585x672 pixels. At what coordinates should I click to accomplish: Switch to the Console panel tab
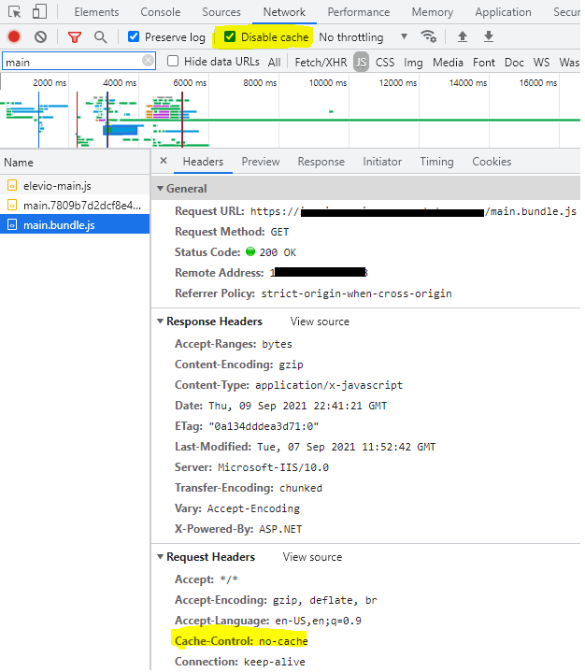click(x=161, y=12)
